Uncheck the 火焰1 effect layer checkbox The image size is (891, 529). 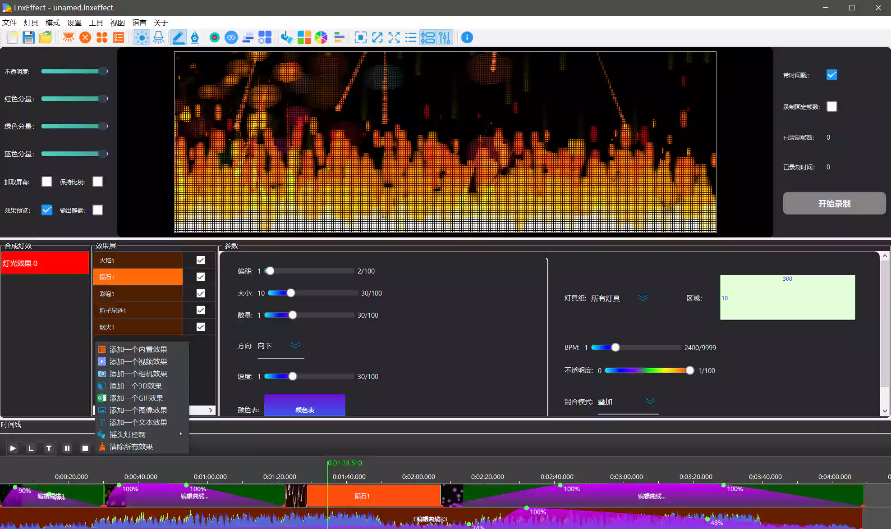201,260
